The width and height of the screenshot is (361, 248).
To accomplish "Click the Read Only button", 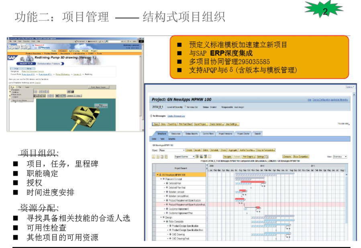I will (172, 124).
